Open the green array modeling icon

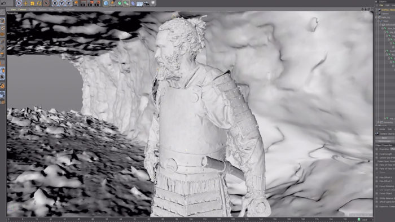126,3
